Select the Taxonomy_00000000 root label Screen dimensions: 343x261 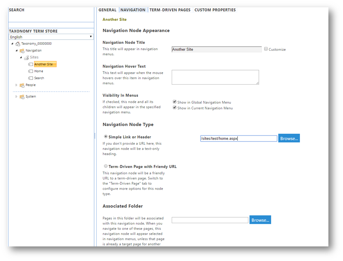tap(36, 44)
